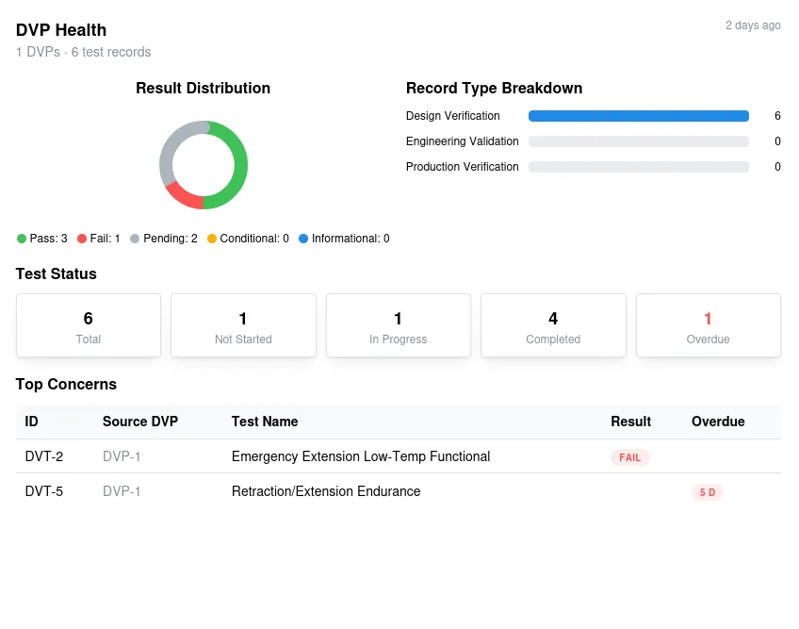This screenshot has width=799, height=629.
Task: Click the Design Verification count of 6
Action: coord(777,116)
